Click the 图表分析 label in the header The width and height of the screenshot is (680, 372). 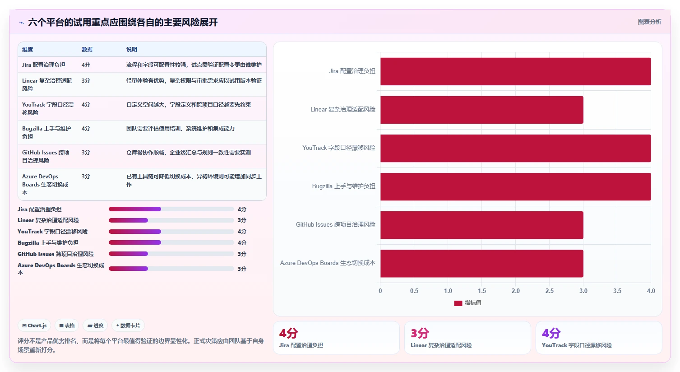tap(649, 22)
